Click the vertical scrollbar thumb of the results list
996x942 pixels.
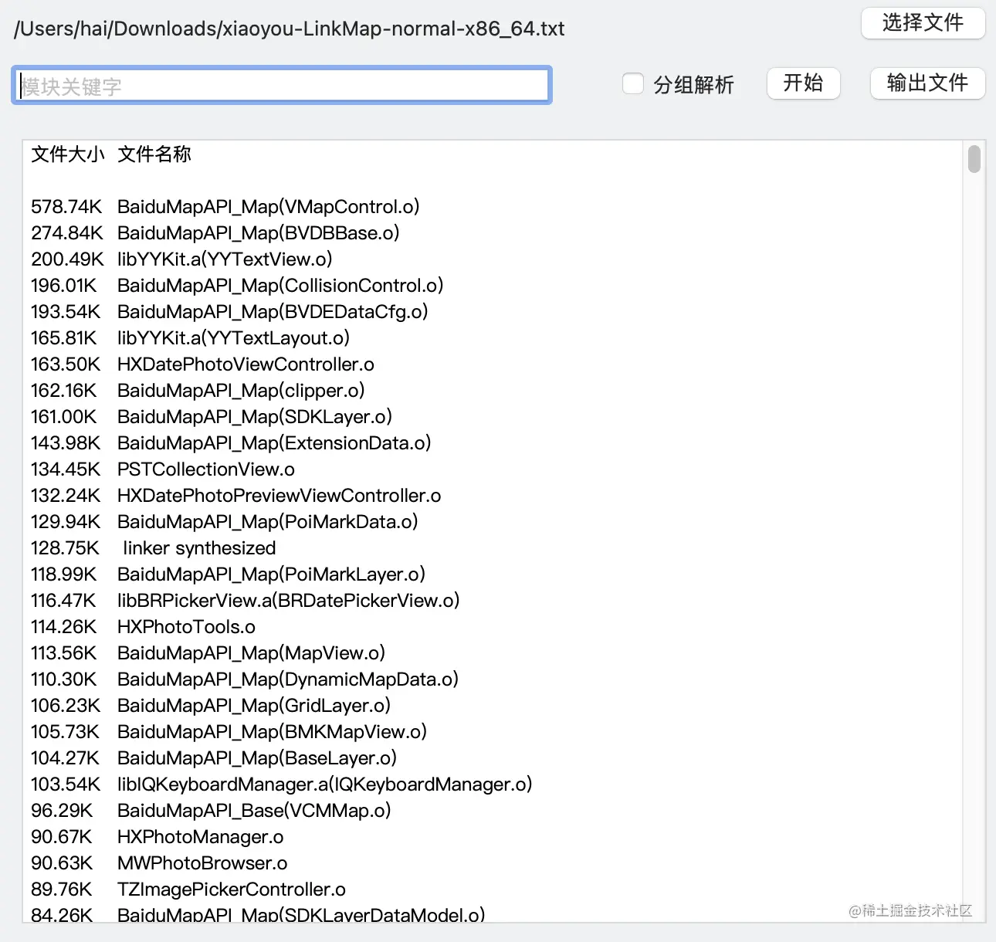coord(974,159)
